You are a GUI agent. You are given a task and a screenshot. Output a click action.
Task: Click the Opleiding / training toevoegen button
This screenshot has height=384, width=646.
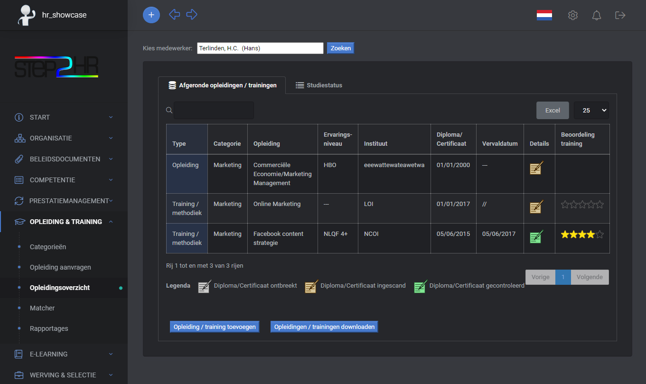(x=214, y=327)
